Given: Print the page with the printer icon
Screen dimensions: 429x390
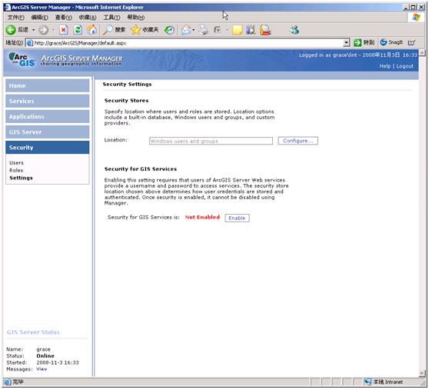Looking at the screenshot, I should tap(203, 30).
